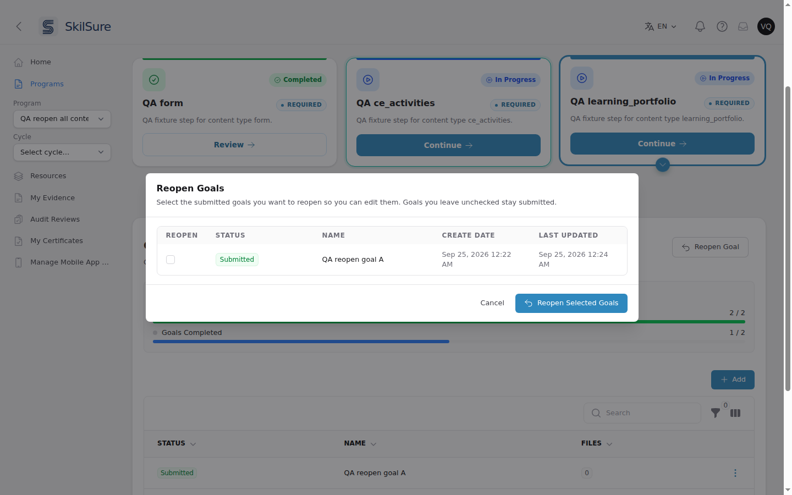Viewport: 792px width, 495px height.
Task: Click the Reopen Goal button
Action: pos(710,247)
